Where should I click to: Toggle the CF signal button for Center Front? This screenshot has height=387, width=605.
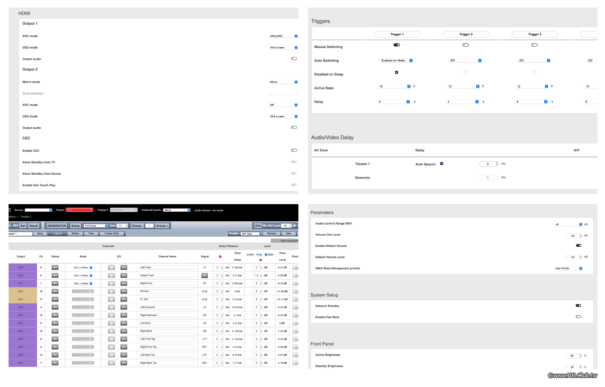pos(205,275)
